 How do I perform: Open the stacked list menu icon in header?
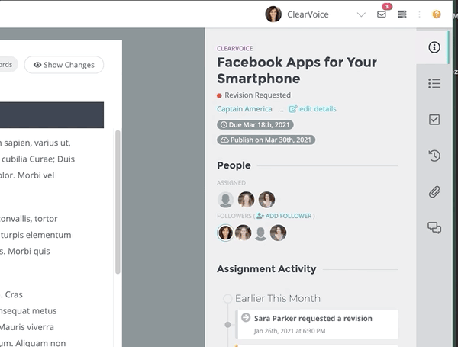(402, 14)
